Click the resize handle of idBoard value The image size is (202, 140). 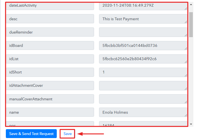tap(186, 49)
